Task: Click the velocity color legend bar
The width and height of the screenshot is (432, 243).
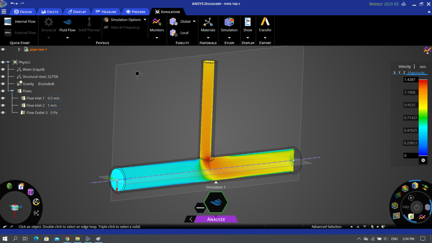Action: 423,118
